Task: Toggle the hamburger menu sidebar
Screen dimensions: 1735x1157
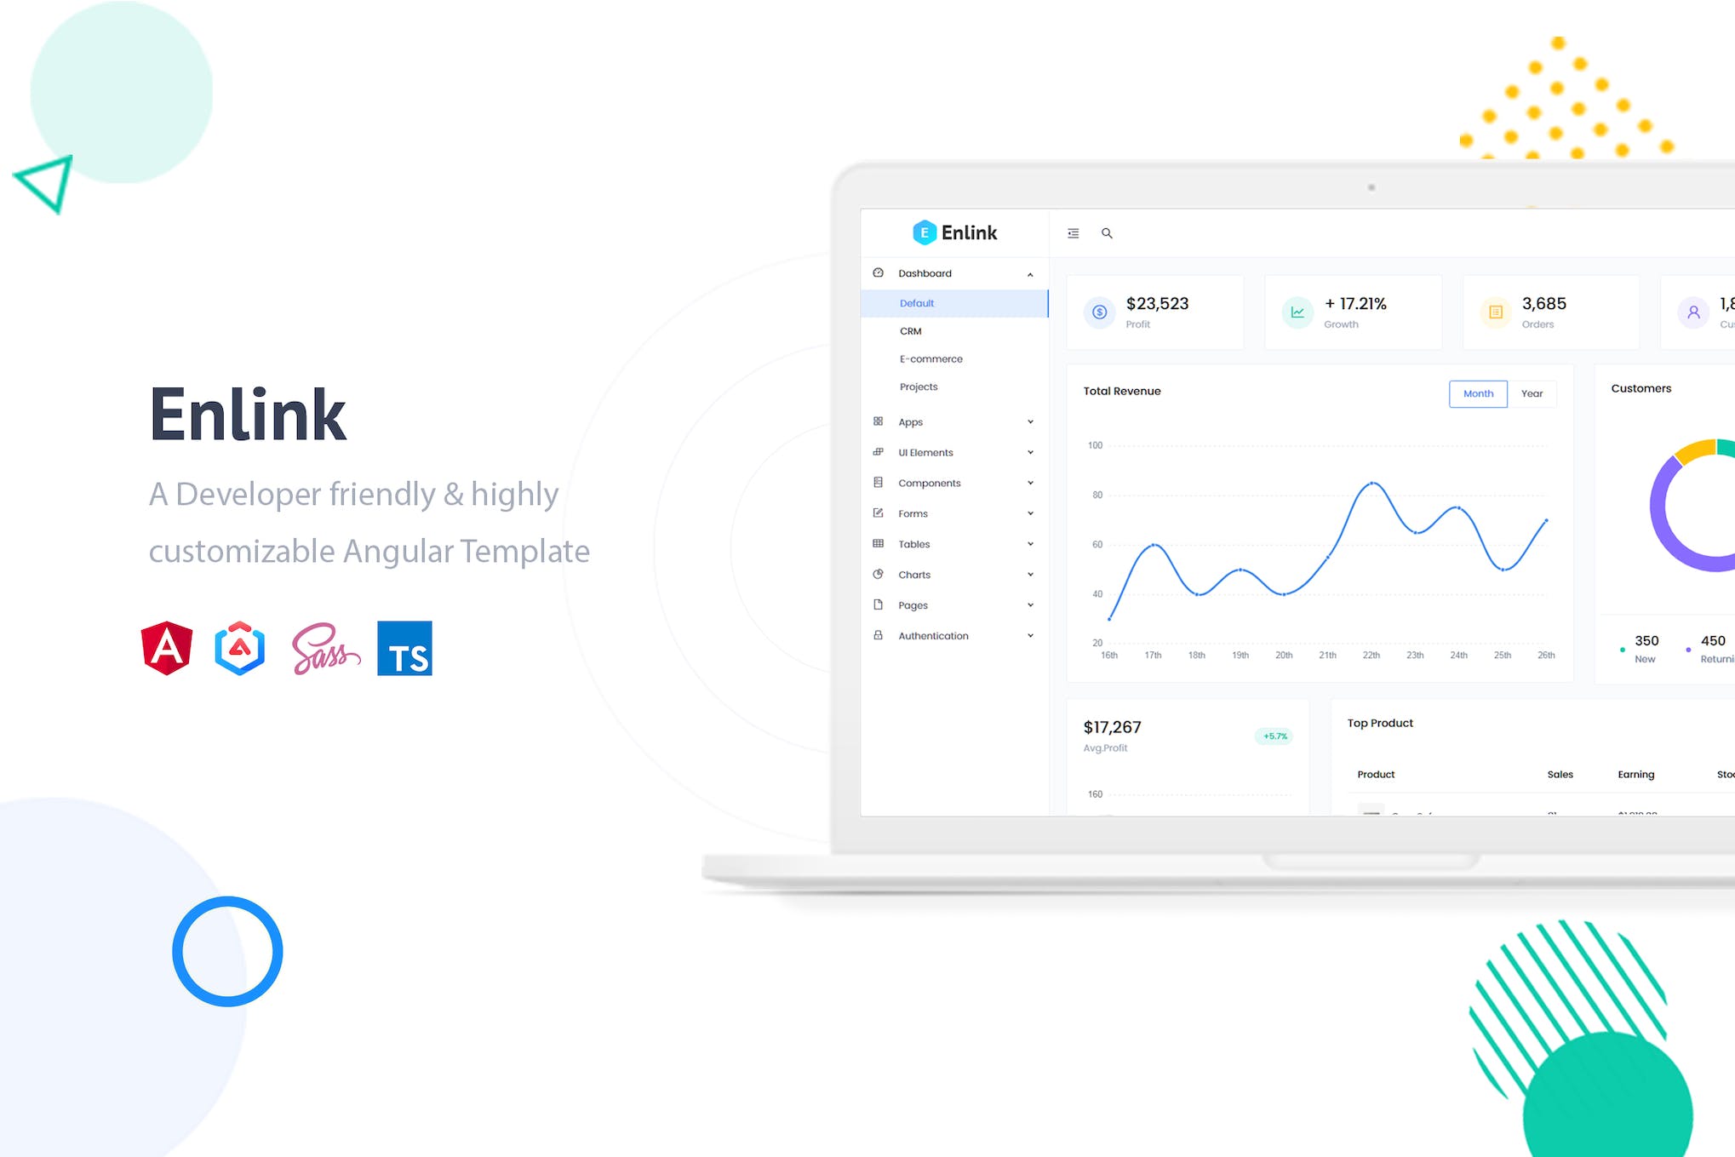Action: (x=1074, y=234)
